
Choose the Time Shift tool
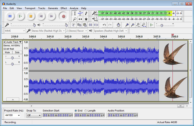80,19
